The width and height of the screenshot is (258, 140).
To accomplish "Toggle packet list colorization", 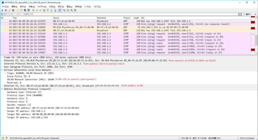I will point(60,10).
